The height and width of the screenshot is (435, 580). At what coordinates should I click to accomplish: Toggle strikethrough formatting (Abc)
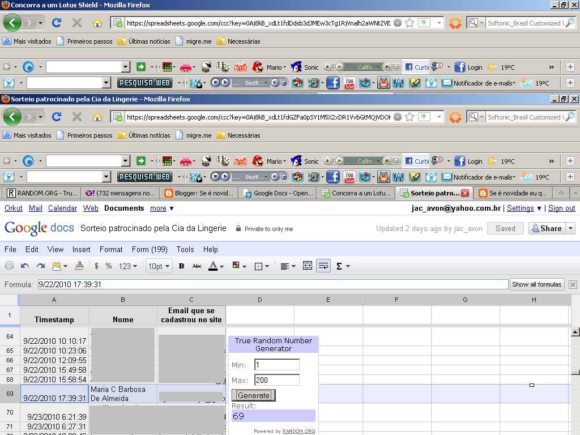click(x=197, y=266)
